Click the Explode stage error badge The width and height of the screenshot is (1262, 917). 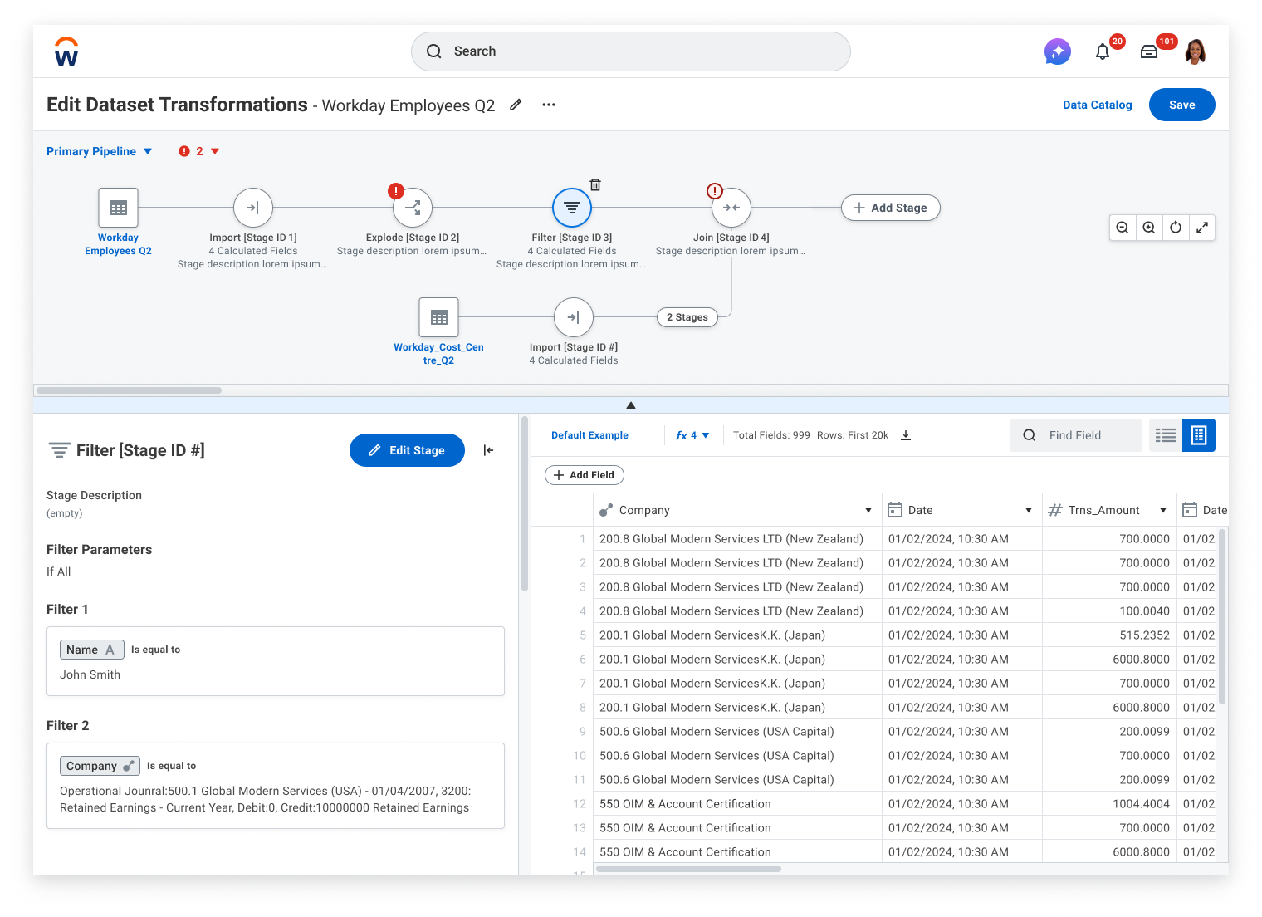pos(396,191)
